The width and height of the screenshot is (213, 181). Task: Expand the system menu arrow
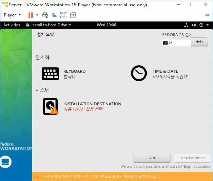coord(207,25)
